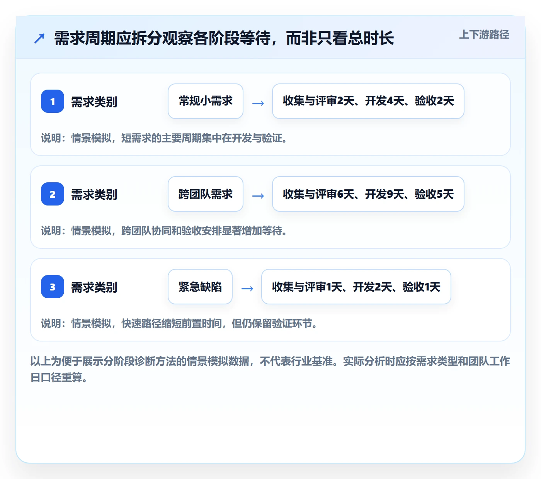The image size is (541, 479).
Task: Click the 收集与评审2天、开发4天、验收2天 box
Action: [368, 101]
